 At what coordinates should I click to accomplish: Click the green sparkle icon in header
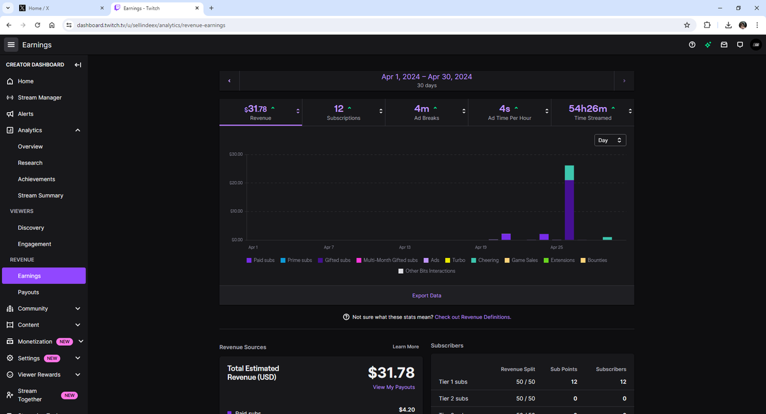pyautogui.click(x=708, y=45)
